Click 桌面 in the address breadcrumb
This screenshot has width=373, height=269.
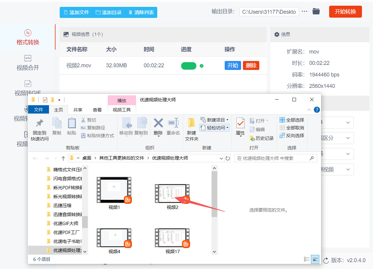(x=87, y=158)
